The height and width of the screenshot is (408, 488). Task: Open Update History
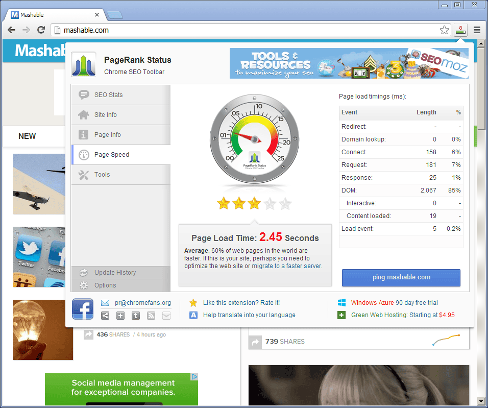coord(121,273)
